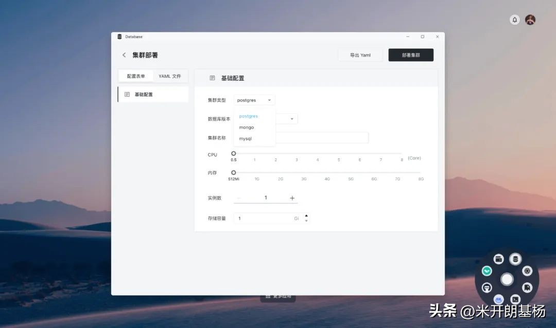This screenshot has width=556, height=328.
Task: Click the 部署集群 button
Action: coord(411,54)
